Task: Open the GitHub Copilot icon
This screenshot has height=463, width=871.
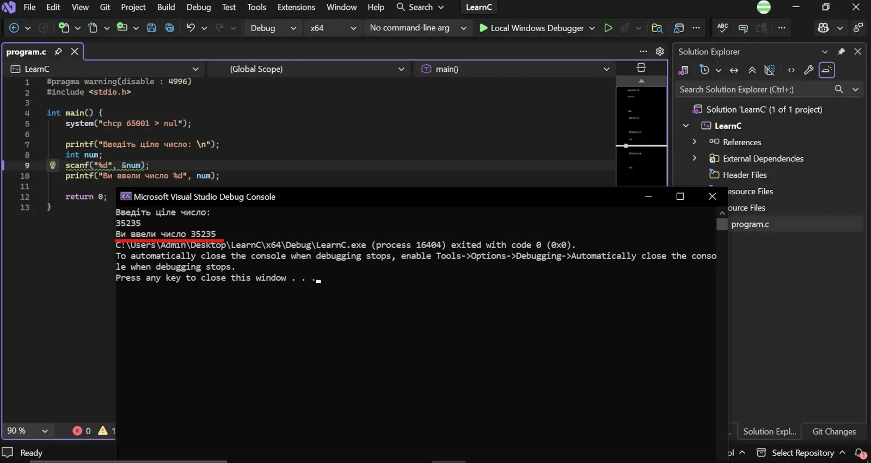Action: [823, 28]
